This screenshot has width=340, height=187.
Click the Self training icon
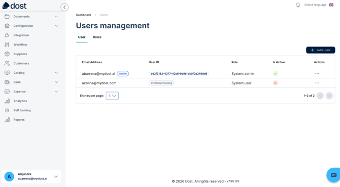pyautogui.click(x=7, y=110)
